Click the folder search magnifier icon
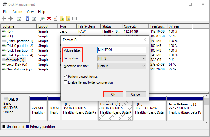 68,18
